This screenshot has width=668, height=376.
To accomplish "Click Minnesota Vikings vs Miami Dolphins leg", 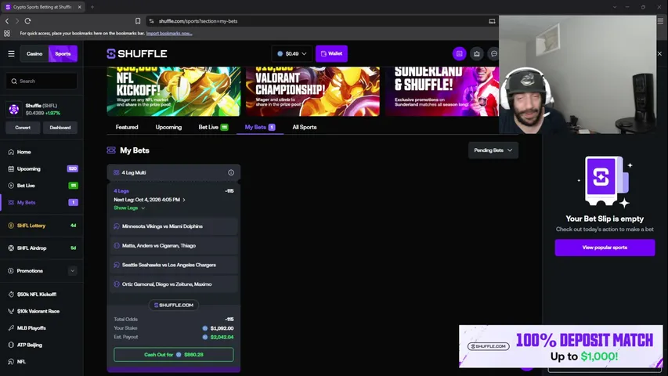I will 173,226.
